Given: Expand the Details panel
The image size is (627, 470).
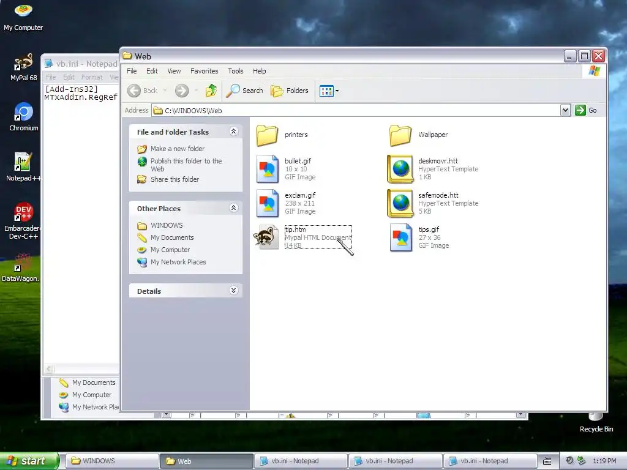Looking at the screenshot, I should [x=234, y=291].
